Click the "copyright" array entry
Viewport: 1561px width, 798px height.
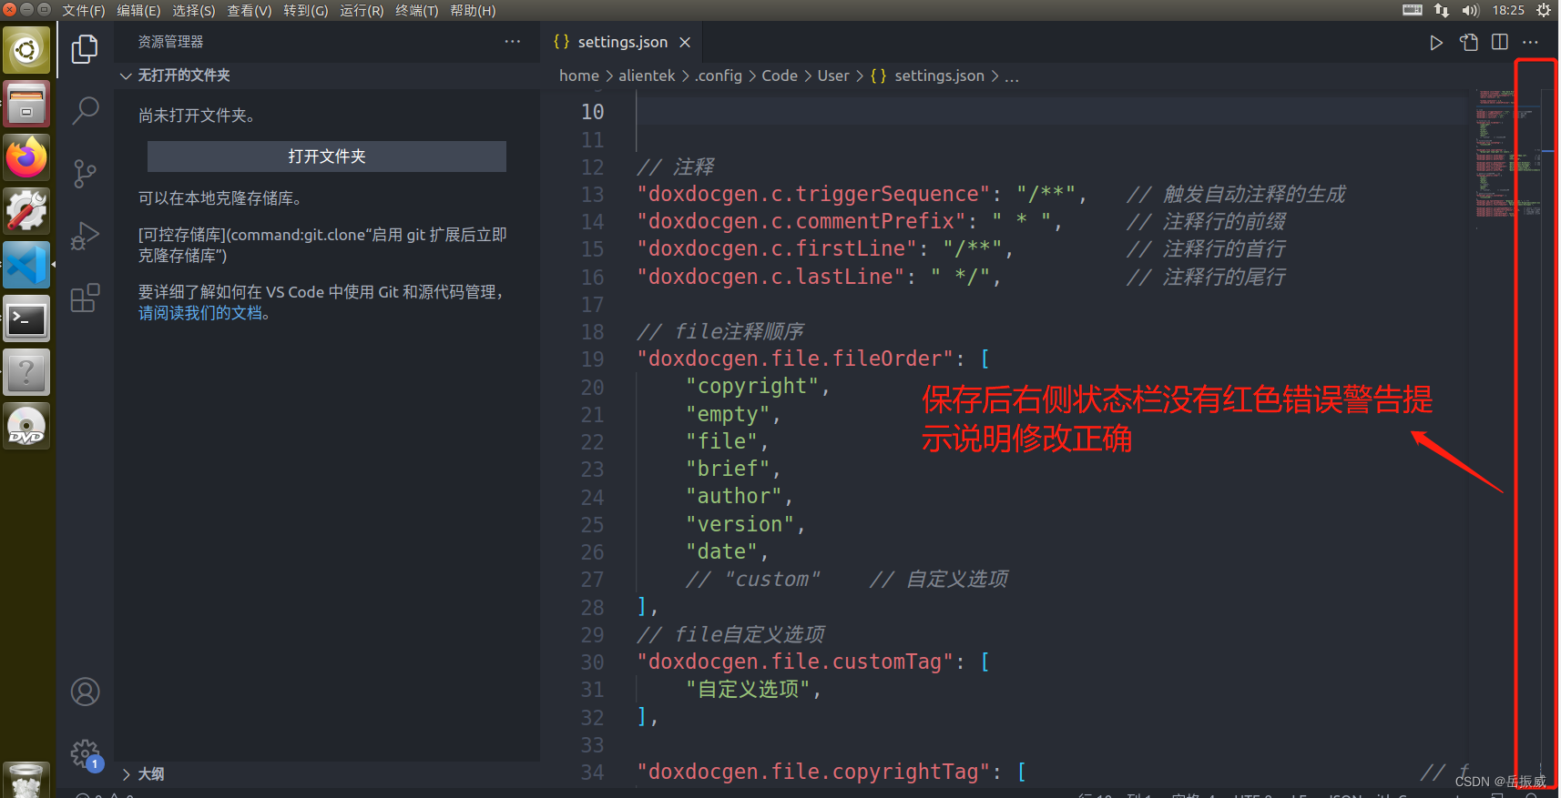point(752,387)
